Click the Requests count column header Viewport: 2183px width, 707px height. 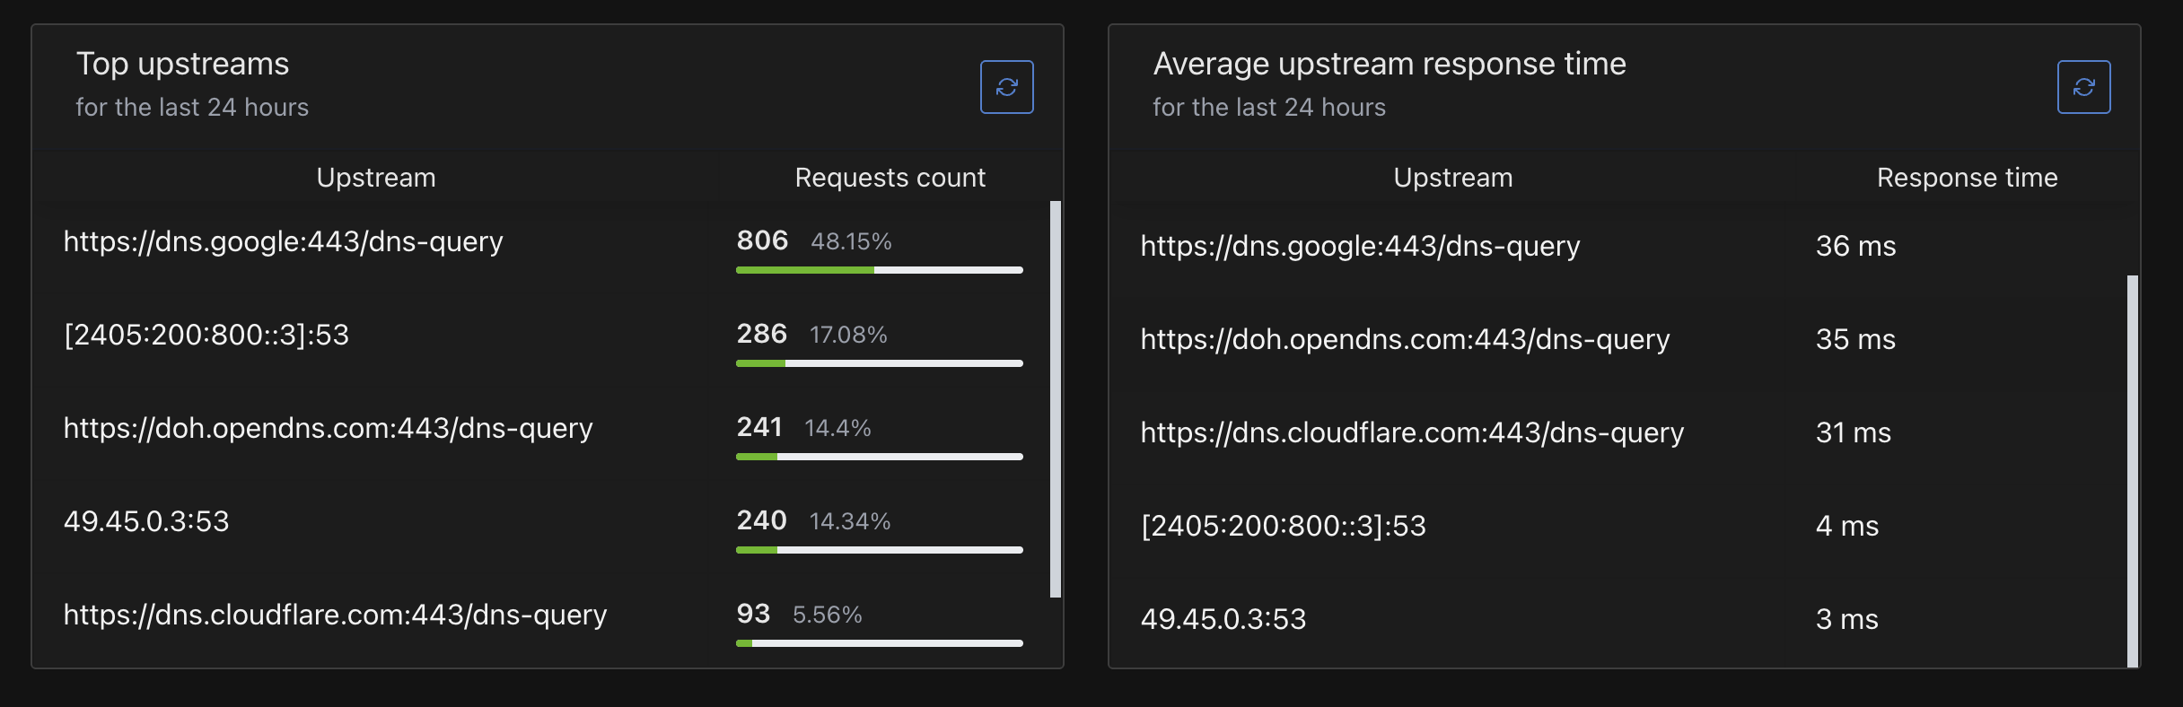890,178
